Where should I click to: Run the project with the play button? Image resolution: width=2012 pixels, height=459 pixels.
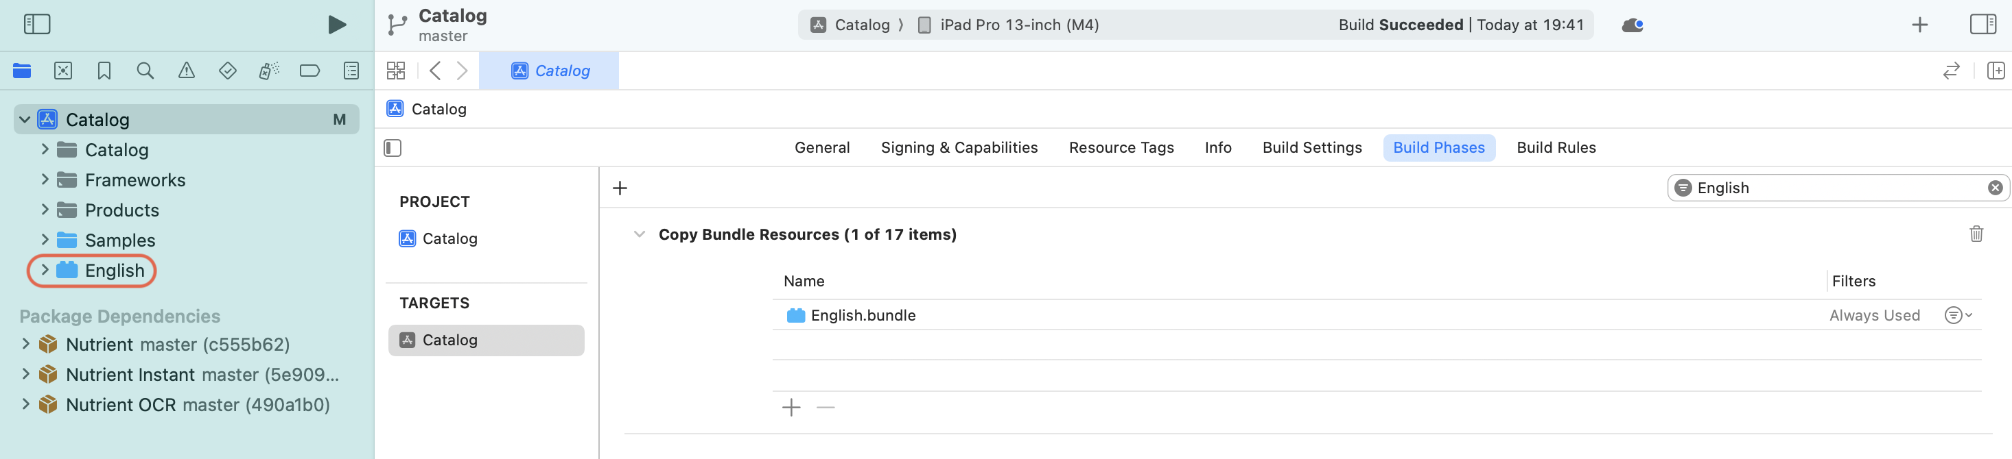[336, 24]
